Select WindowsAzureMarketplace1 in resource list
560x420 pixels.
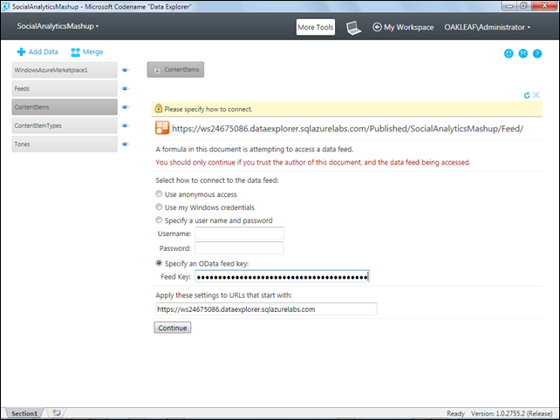(x=65, y=70)
